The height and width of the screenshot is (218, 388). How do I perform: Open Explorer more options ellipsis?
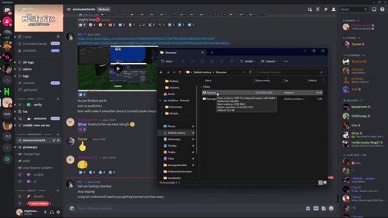(286, 61)
